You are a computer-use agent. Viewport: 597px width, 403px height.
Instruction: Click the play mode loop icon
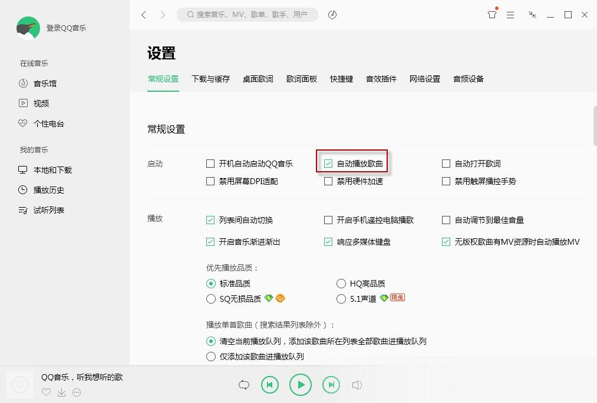coord(243,385)
